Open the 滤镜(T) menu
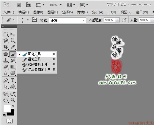Screen dimensions: 154x125 click(82, 12)
